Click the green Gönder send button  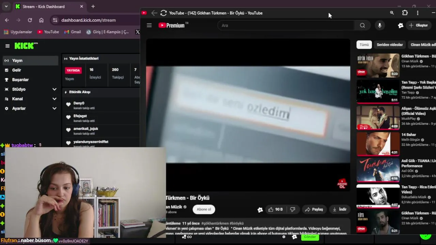(310, 237)
